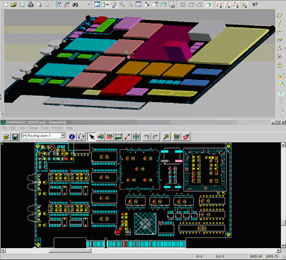Click the undo arrow icon
286x260 pixels.
tap(146, 137)
